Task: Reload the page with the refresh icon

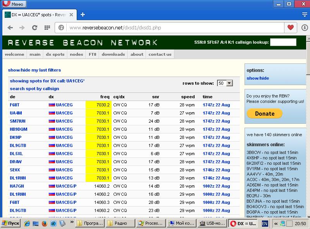Action: [x=34, y=27]
